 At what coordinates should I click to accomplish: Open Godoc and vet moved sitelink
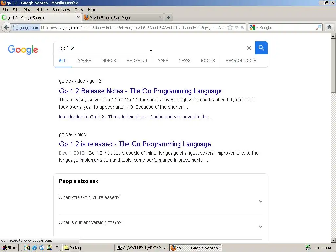(181, 117)
